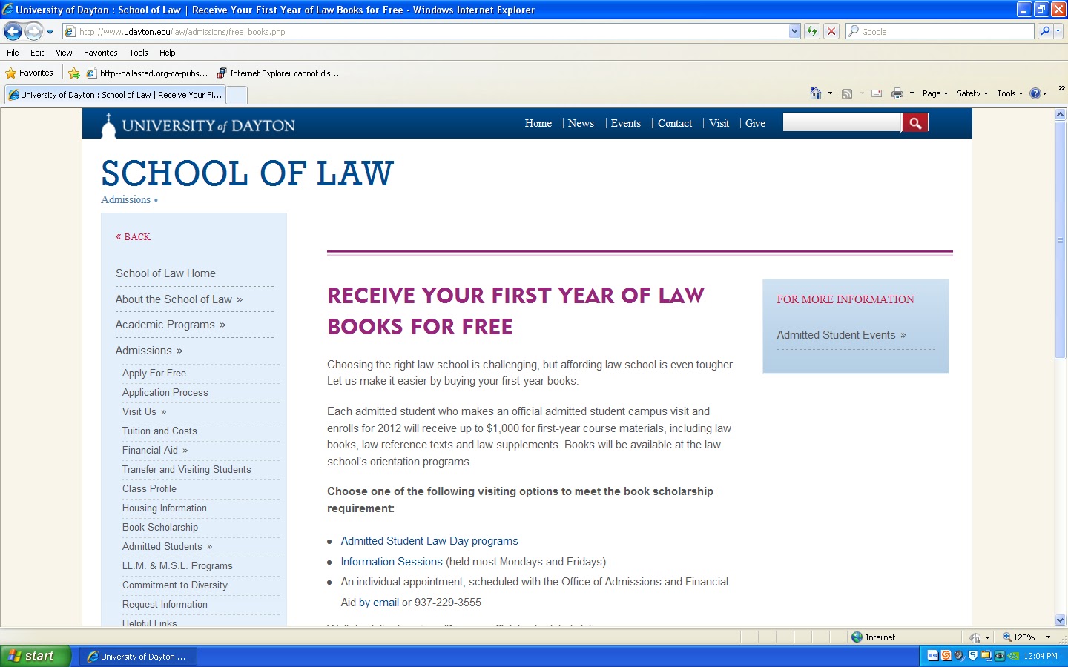Click the Windows Start button
1068x667 pixels.
(36, 656)
